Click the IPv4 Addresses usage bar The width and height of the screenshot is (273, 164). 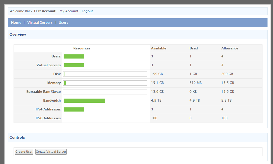(x=105, y=109)
